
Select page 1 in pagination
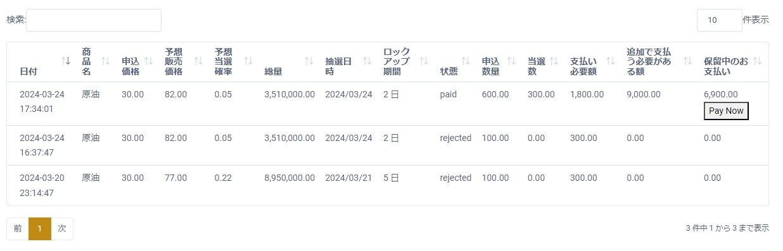(40, 229)
